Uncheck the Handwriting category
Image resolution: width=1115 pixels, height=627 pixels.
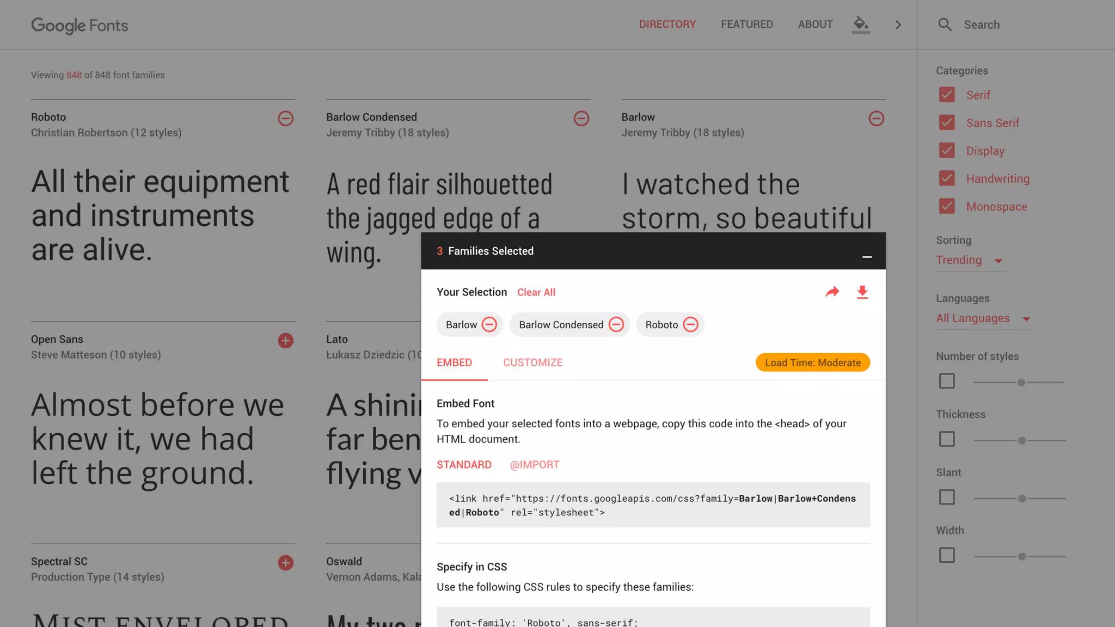point(947,179)
